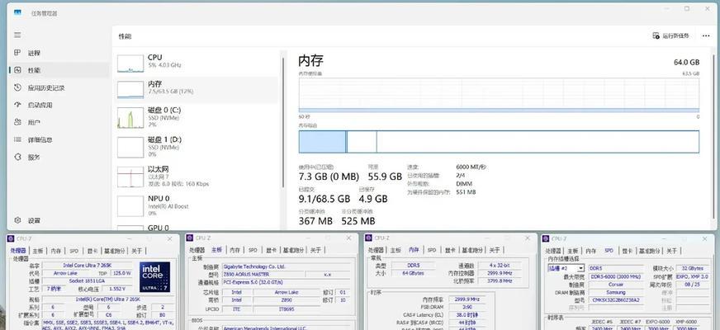The height and width of the screenshot is (330, 720).
Task: Open the SPD tab in the Gigabyte mainboard CPU-Z window
Action: pyautogui.click(x=253, y=250)
